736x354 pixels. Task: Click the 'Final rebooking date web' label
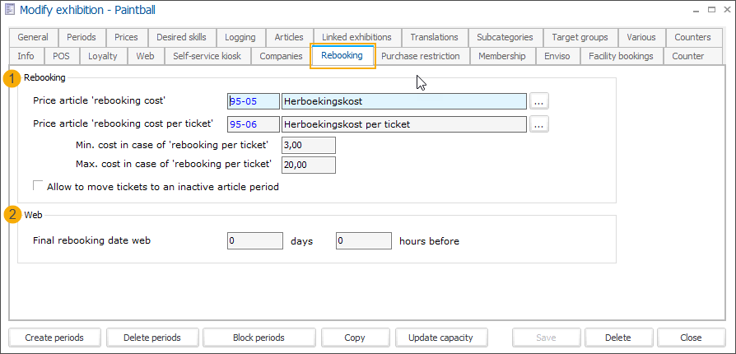(92, 240)
